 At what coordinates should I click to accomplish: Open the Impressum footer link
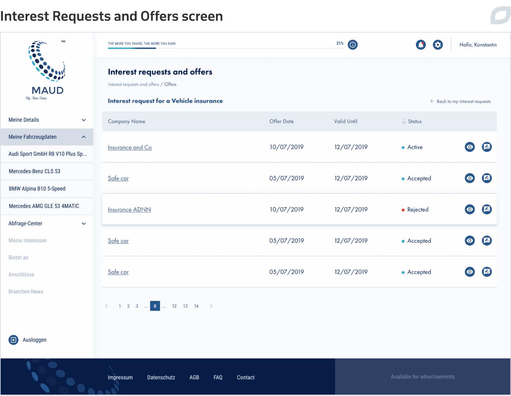pos(120,377)
